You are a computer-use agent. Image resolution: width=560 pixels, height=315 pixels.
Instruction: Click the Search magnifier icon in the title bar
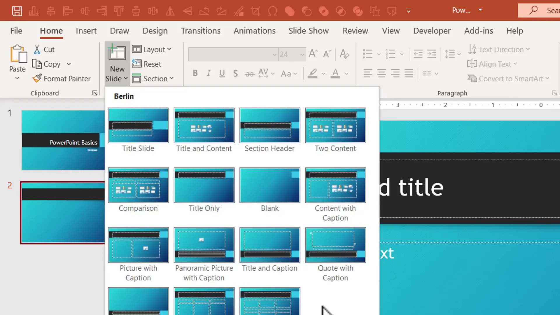(x=533, y=10)
